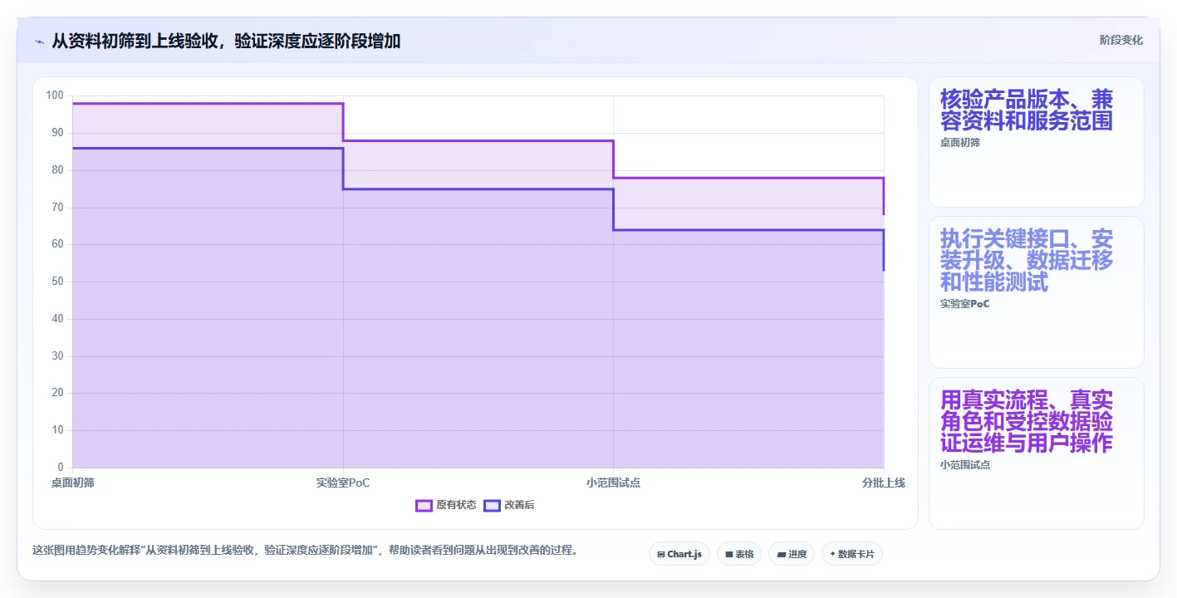
Task: Toggle the 改善后 legend series
Action: point(509,505)
